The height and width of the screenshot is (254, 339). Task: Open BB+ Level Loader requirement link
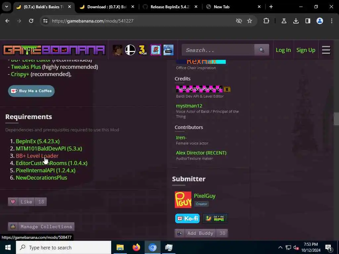point(37,156)
